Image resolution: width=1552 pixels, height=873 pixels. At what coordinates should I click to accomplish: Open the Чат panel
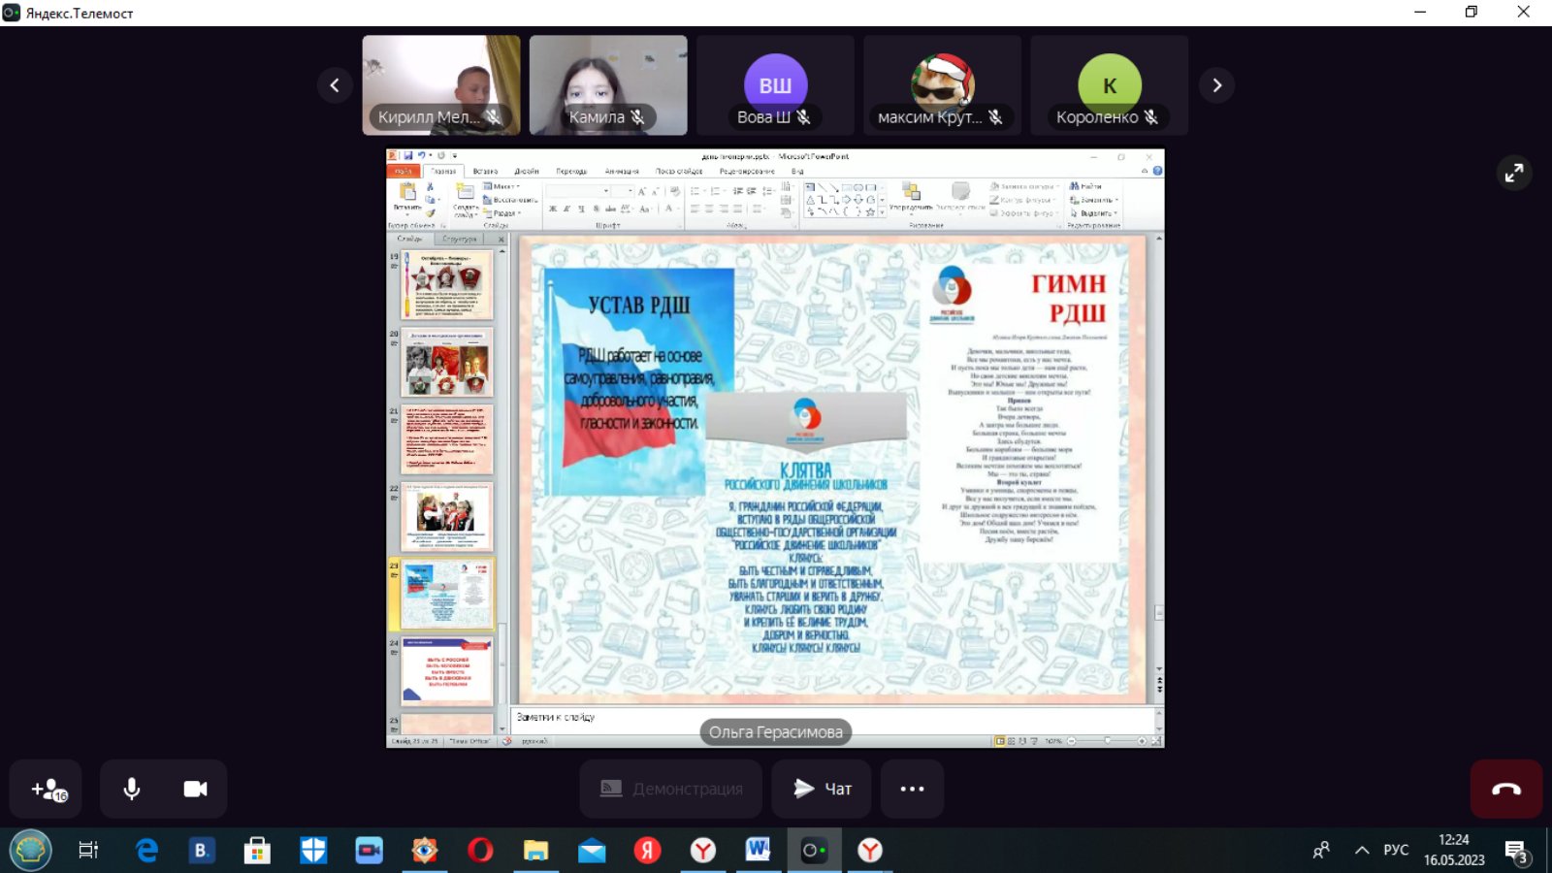pyautogui.click(x=822, y=790)
